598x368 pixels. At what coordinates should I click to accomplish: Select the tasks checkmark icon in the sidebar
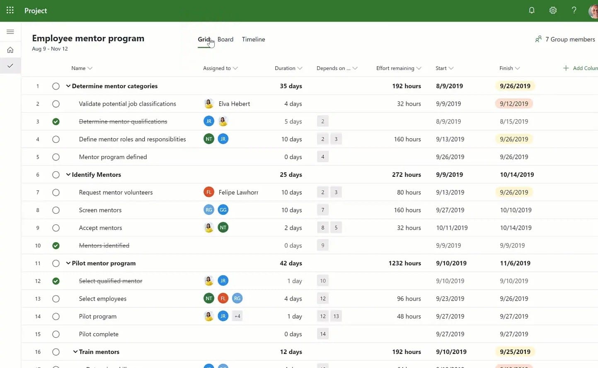[x=10, y=65]
